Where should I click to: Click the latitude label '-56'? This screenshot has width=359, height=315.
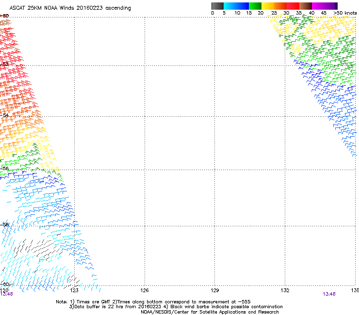point(4,168)
